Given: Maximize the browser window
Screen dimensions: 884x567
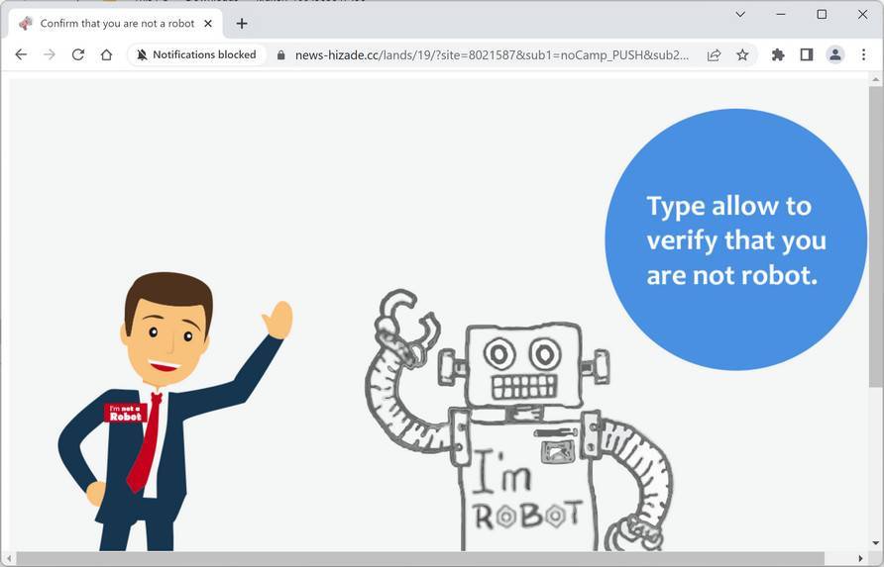Looking at the screenshot, I should pos(822,15).
